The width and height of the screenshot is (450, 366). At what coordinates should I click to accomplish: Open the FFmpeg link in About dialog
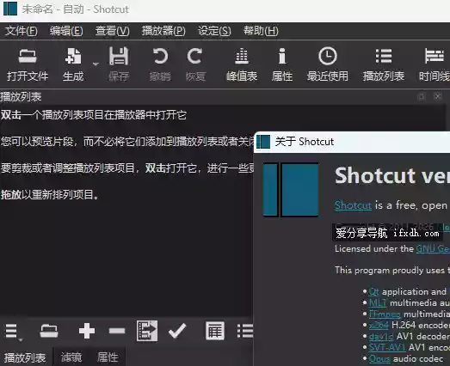pos(385,314)
